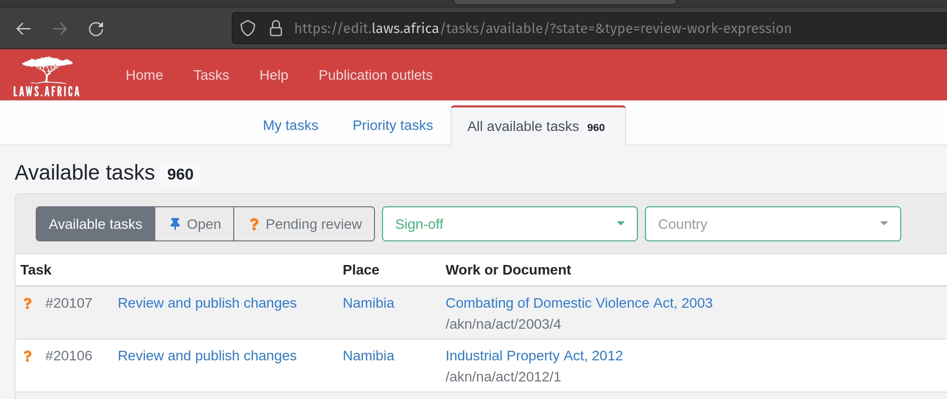This screenshot has width=947, height=399.
Task: Open Industrial Property Act, 2012
Action: [534, 356]
